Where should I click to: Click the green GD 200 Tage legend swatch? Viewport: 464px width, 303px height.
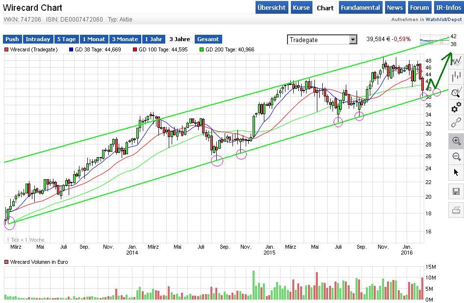click(202, 49)
